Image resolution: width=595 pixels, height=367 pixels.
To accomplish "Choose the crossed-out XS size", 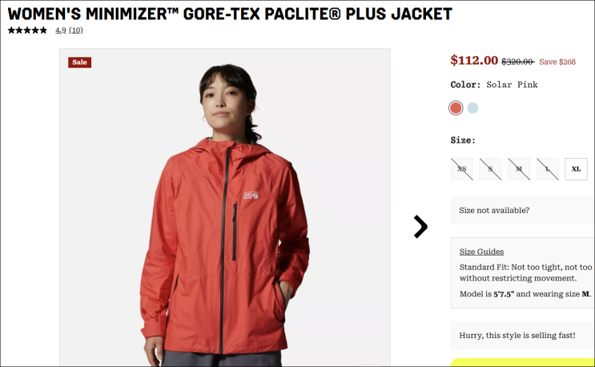I will pos(462,169).
